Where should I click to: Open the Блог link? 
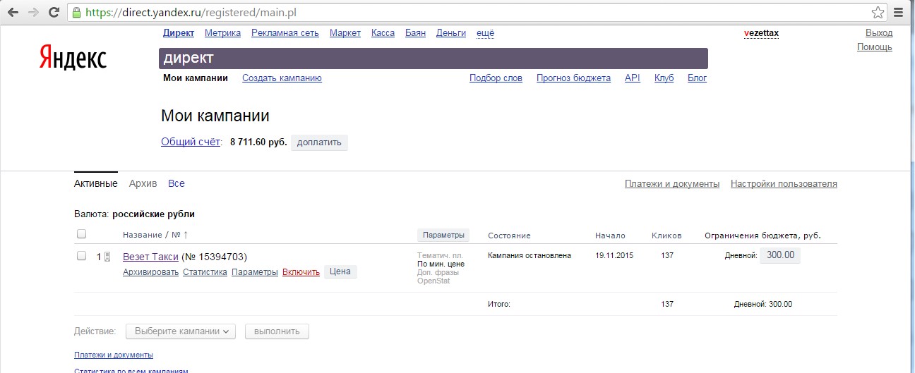[698, 78]
